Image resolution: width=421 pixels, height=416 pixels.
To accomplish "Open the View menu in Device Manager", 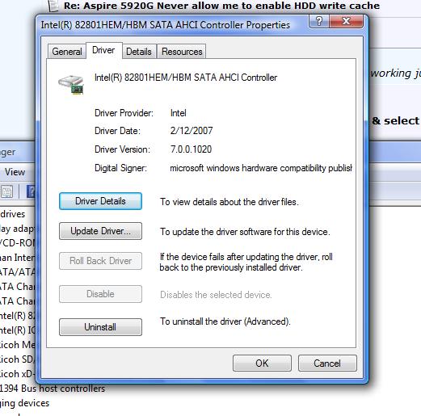I will click(15, 172).
